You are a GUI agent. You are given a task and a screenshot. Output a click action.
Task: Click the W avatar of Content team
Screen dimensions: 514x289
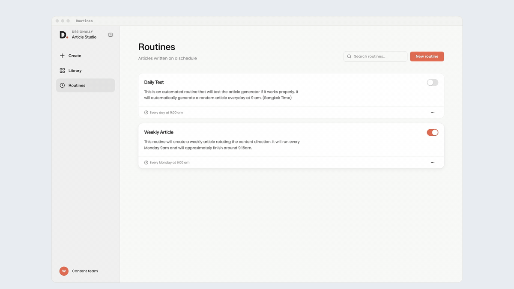click(x=64, y=271)
